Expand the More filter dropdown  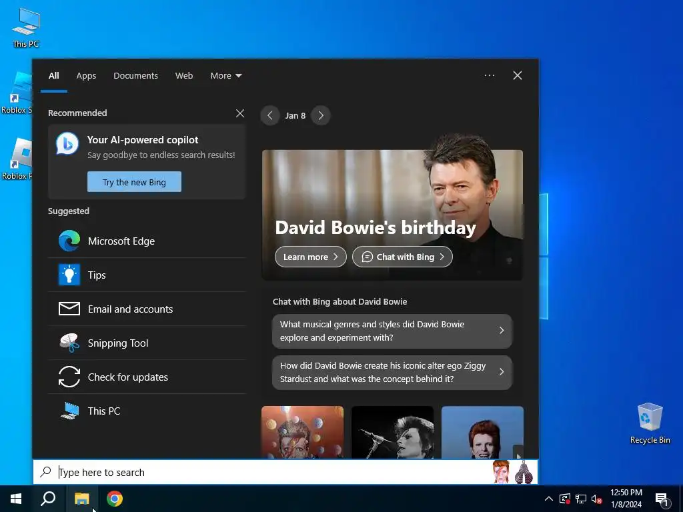[225, 76]
